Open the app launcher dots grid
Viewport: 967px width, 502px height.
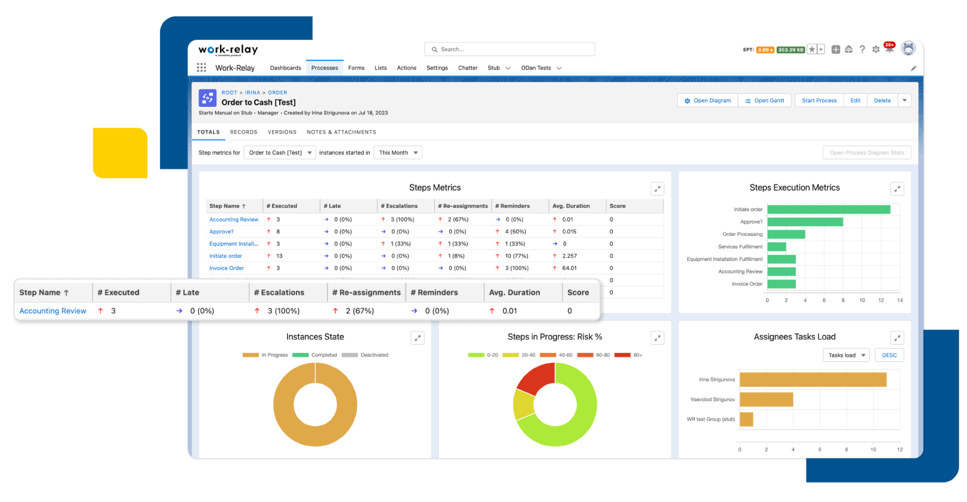pyautogui.click(x=202, y=67)
